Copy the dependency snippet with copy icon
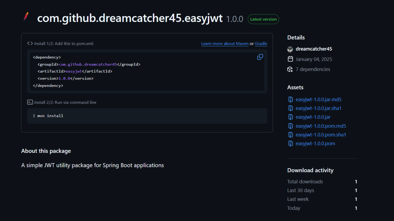394x221 pixels. click(x=260, y=57)
